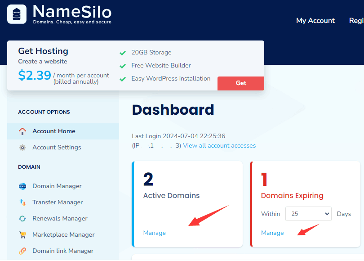The height and width of the screenshot is (261, 364).
Task: Click the Account Settings gear icon
Action: [x=22, y=148]
